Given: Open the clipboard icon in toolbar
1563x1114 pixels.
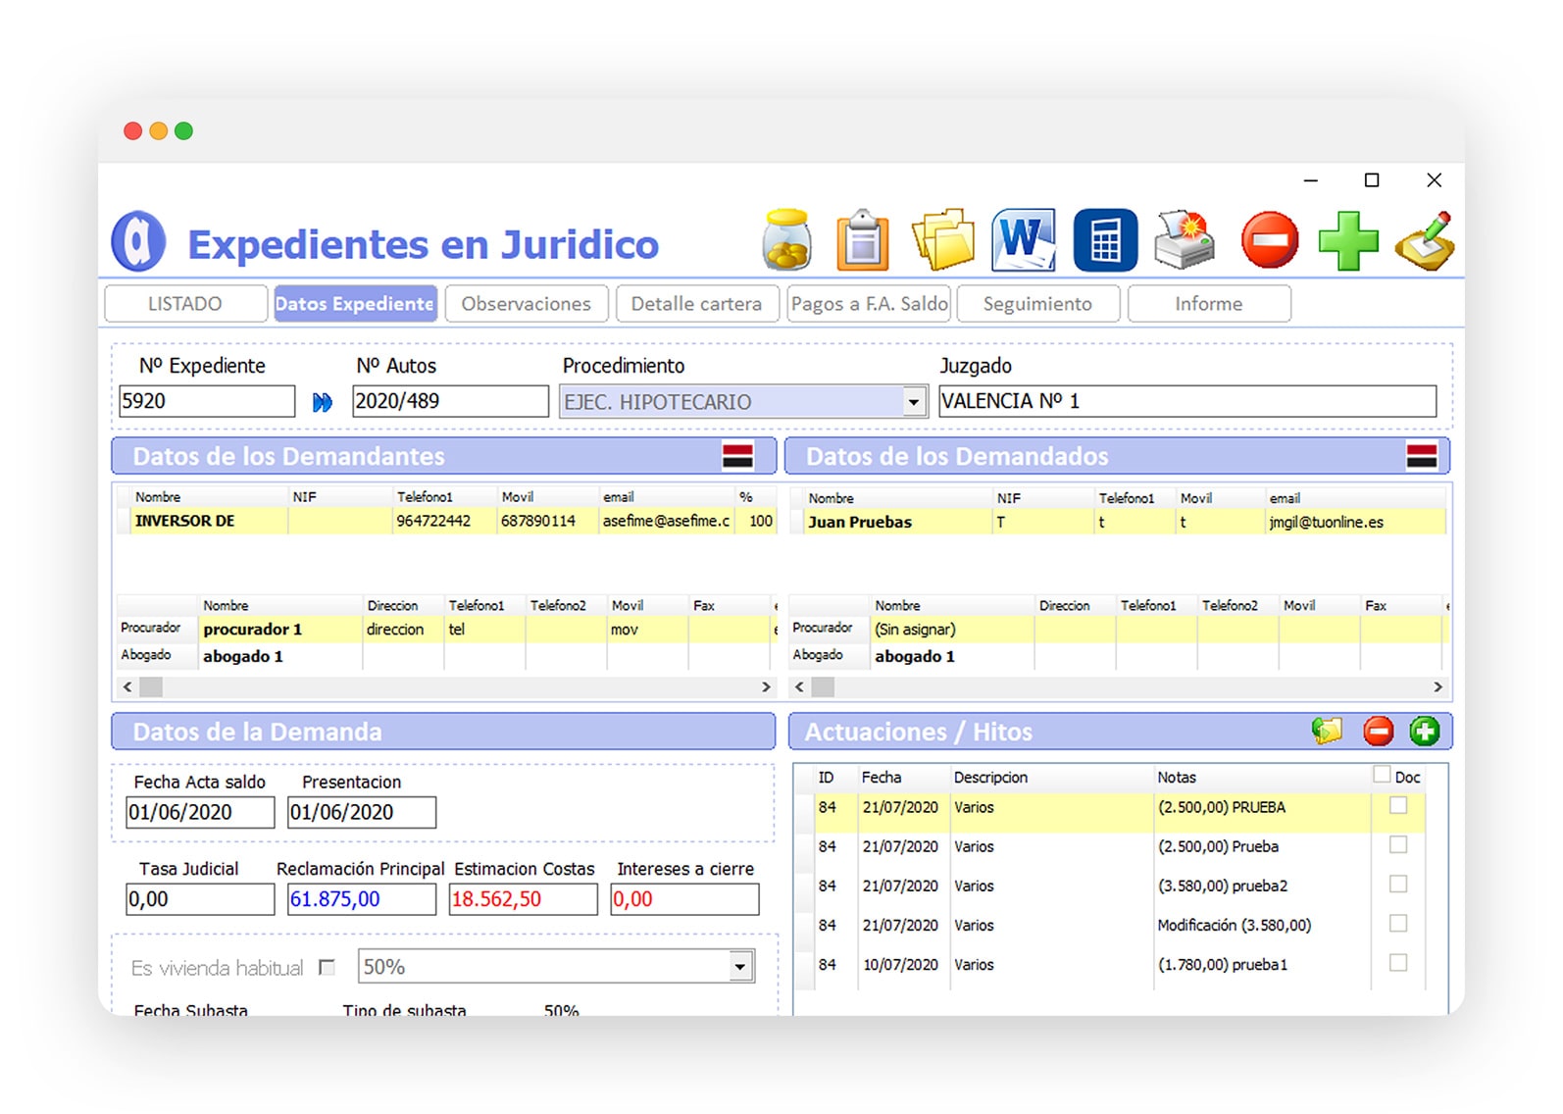Looking at the screenshot, I should pos(862,240).
